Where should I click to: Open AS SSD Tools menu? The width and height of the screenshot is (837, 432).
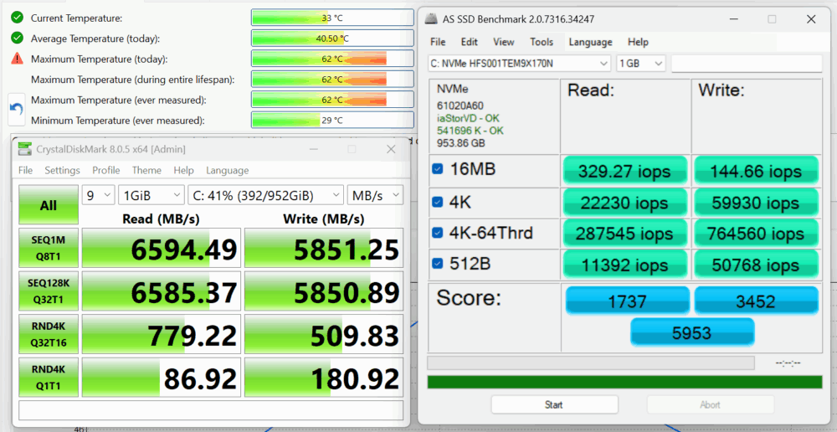[x=542, y=42]
